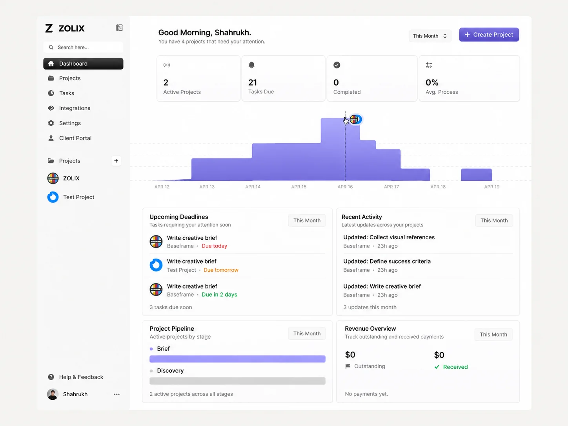This screenshot has height=426, width=568.
Task: Click the Create Project button
Action: click(x=489, y=35)
